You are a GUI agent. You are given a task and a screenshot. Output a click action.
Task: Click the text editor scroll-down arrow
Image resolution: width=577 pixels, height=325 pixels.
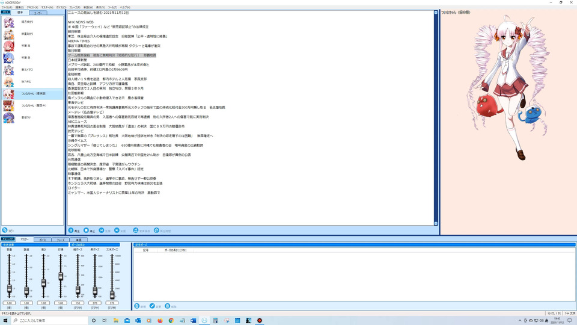click(x=436, y=223)
